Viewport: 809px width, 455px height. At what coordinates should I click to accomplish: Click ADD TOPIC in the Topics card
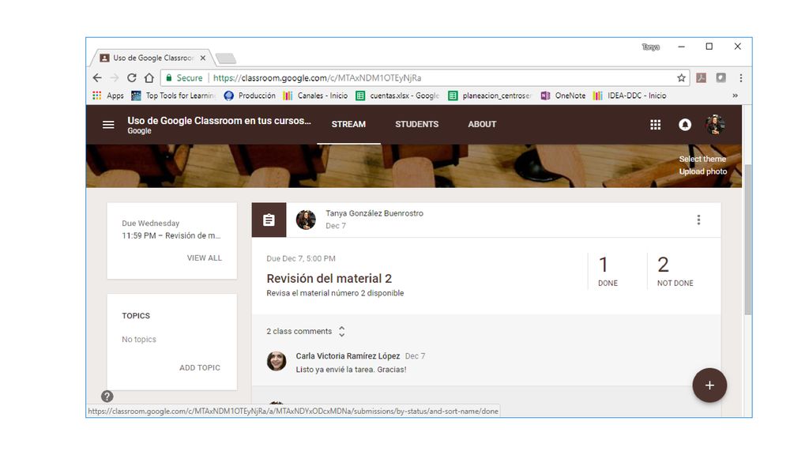[x=200, y=368]
